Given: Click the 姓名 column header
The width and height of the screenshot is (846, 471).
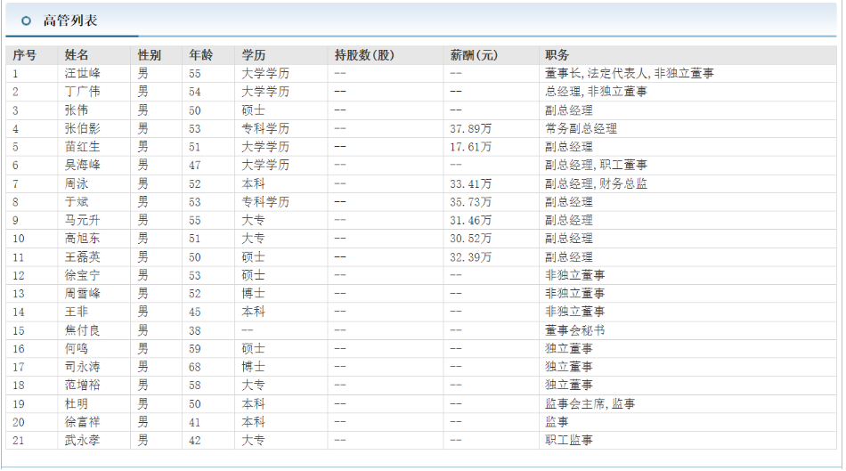Looking at the screenshot, I should [x=77, y=55].
